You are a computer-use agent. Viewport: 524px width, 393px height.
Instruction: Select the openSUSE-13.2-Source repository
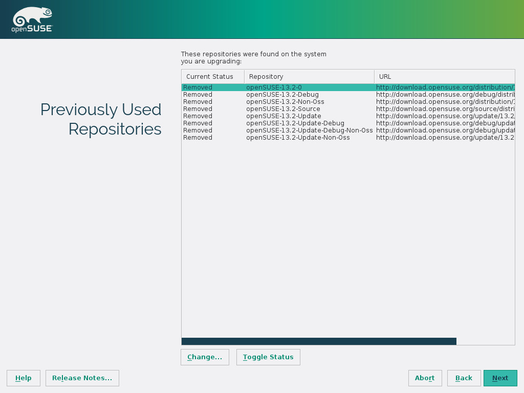tap(283, 109)
